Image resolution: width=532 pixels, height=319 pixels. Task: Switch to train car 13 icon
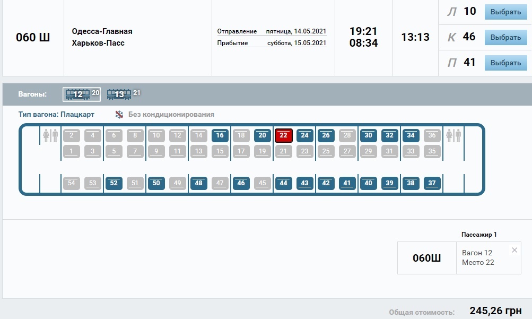119,94
